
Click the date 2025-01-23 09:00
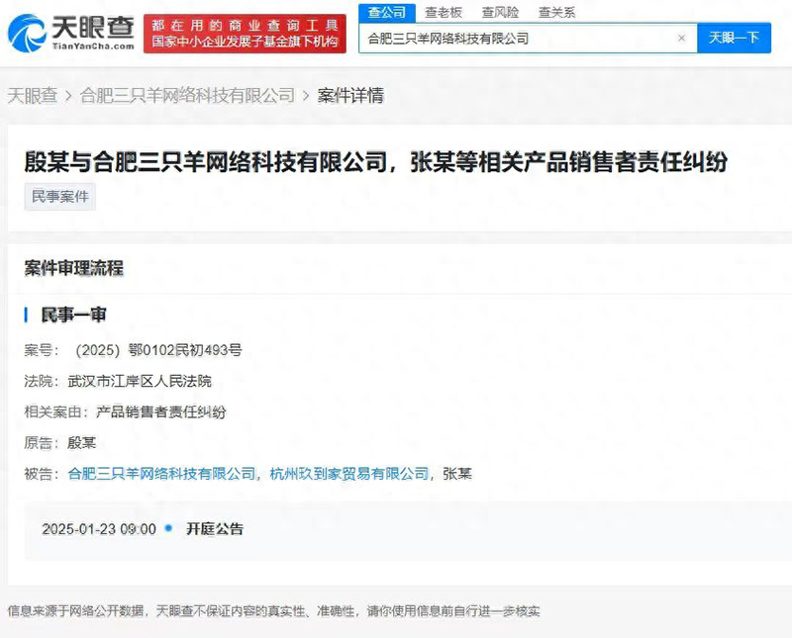(x=99, y=529)
